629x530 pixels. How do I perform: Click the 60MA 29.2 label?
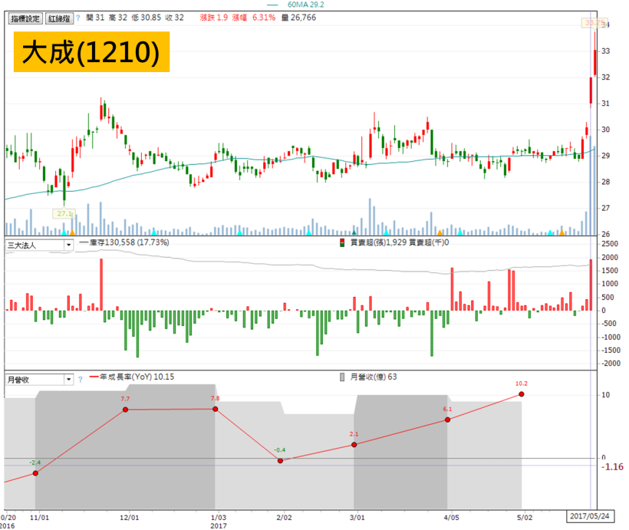(x=305, y=5)
